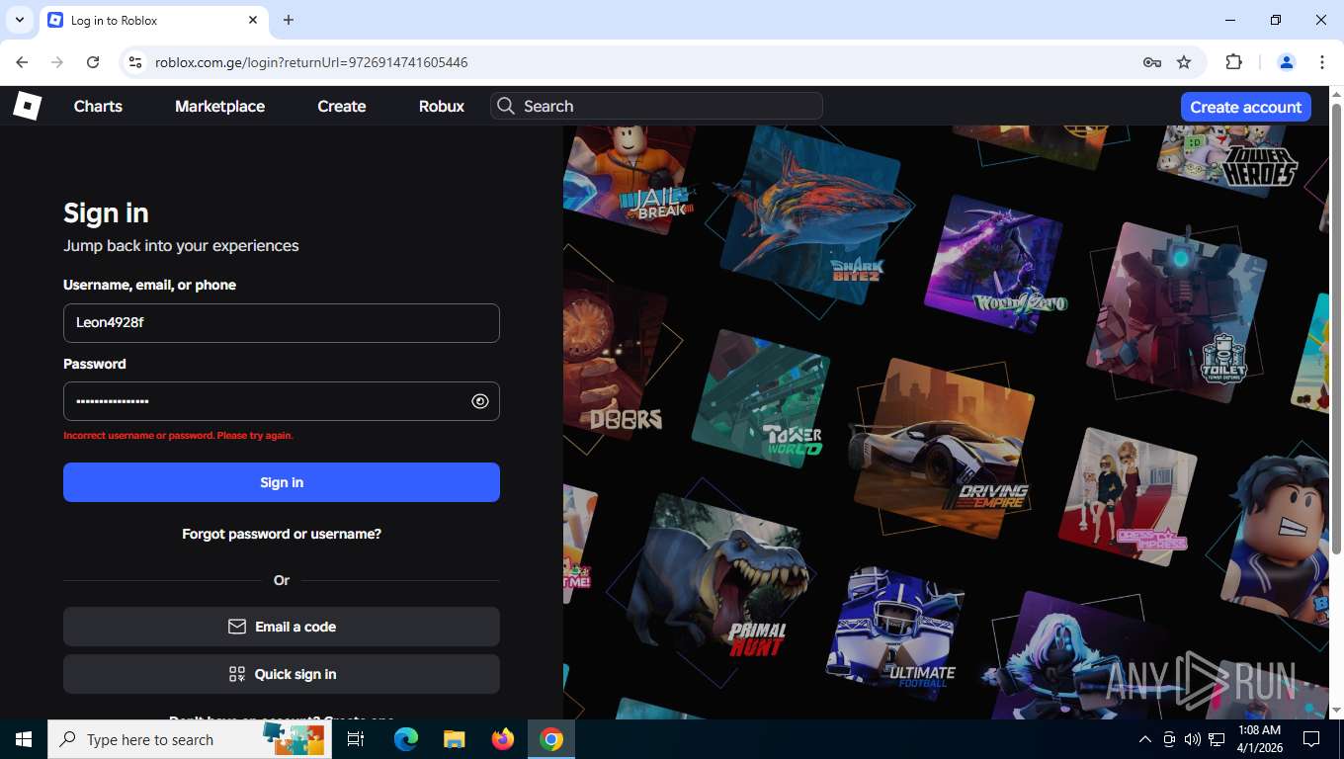Image resolution: width=1344 pixels, height=759 pixels.
Task: Click the blue Sign in button
Action: click(x=282, y=482)
